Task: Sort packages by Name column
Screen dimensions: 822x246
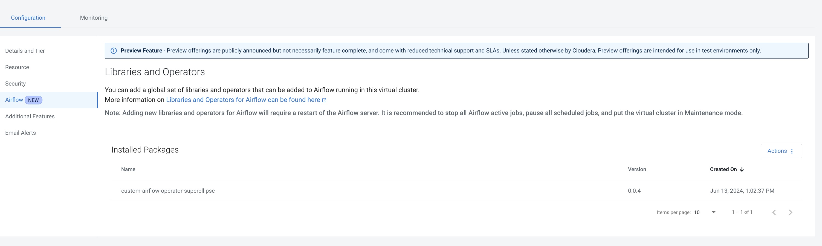Action: [128, 169]
